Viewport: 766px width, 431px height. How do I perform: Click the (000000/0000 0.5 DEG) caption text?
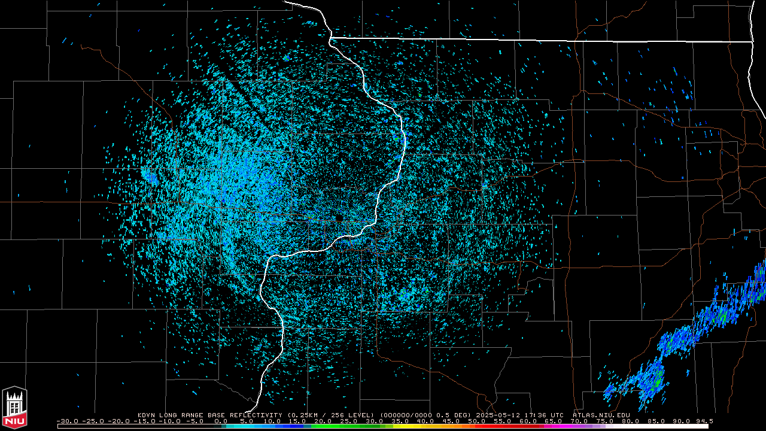tap(425, 414)
